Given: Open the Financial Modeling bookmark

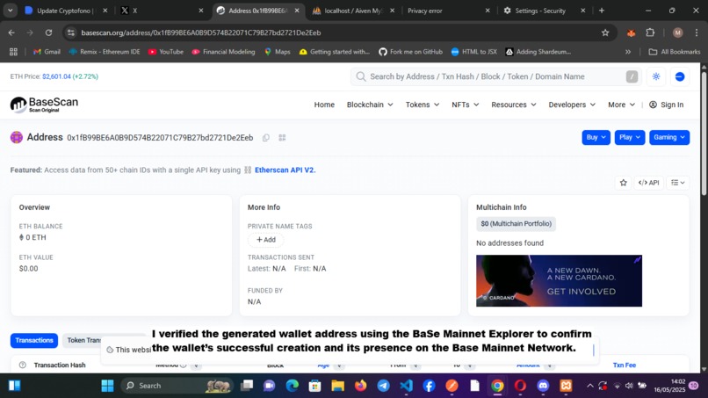Looking at the screenshot, I should [223, 52].
